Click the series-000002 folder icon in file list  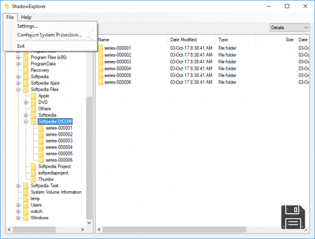click(100, 55)
